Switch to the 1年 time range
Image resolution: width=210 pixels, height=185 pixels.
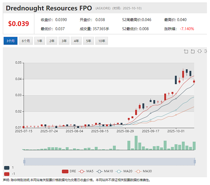40,41
